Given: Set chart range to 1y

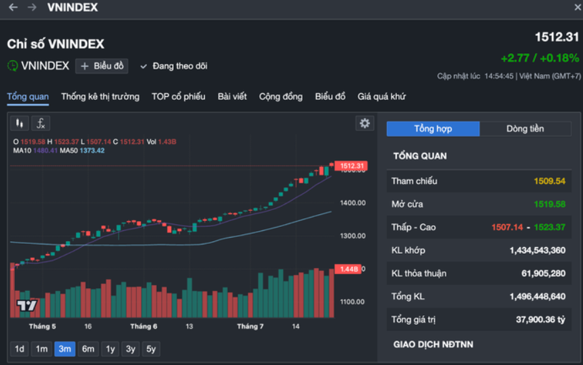Looking at the screenshot, I should pos(111,349).
